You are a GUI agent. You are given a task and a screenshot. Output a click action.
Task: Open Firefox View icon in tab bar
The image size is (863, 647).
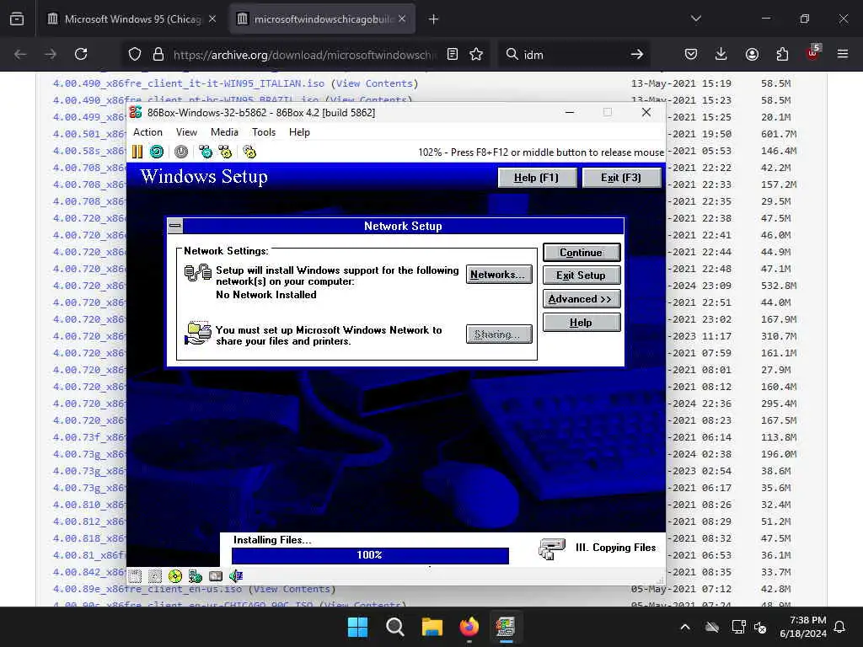coord(17,19)
